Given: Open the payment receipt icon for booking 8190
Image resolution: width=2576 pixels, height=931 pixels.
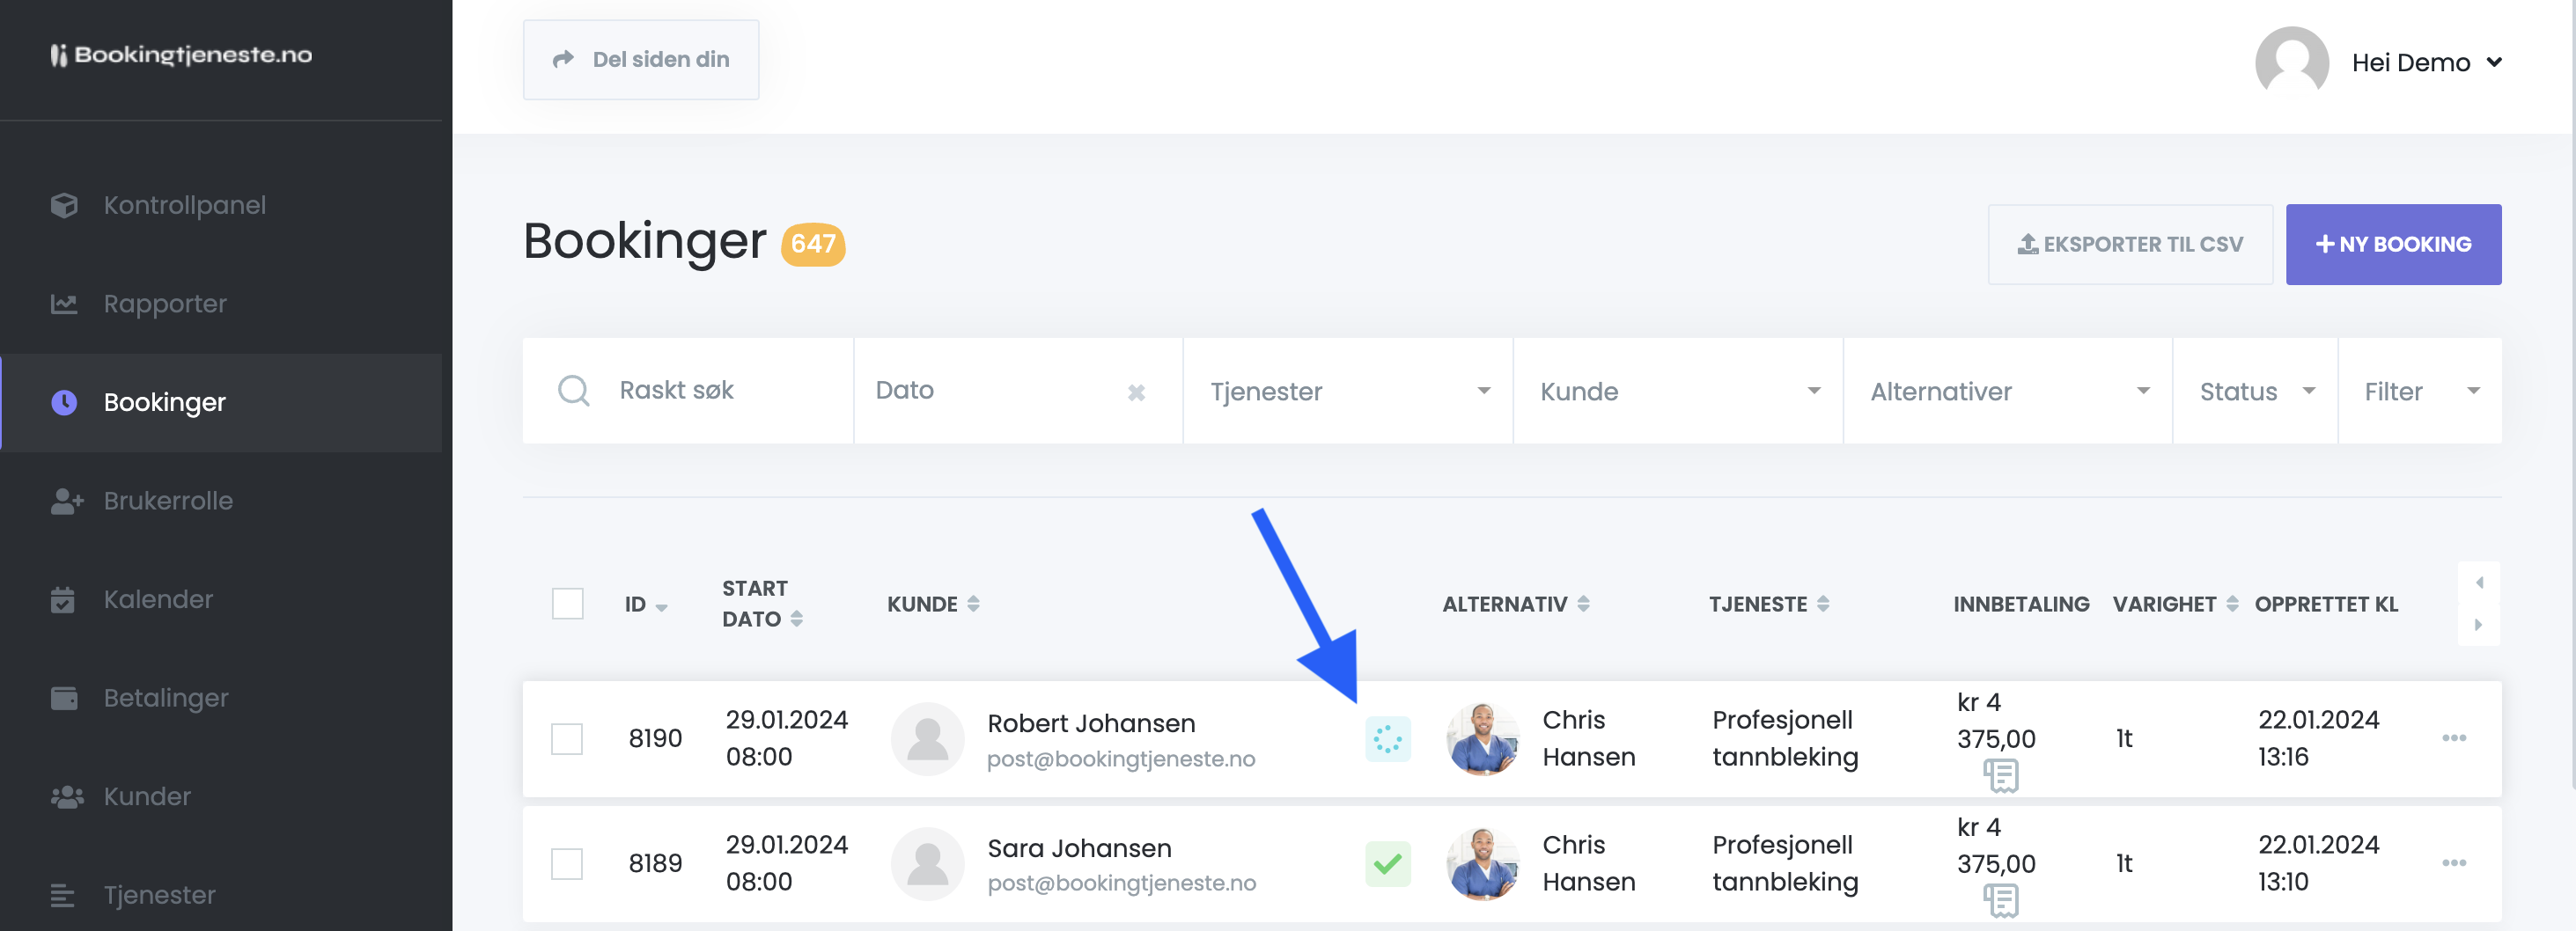Looking at the screenshot, I should click(2001, 775).
